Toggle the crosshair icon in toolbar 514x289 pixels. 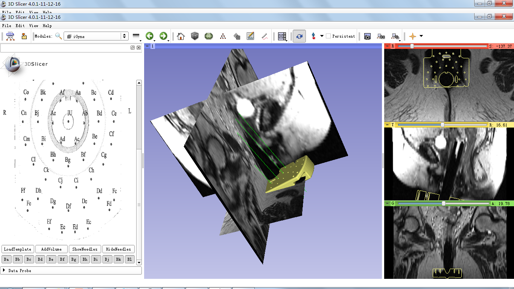412,36
